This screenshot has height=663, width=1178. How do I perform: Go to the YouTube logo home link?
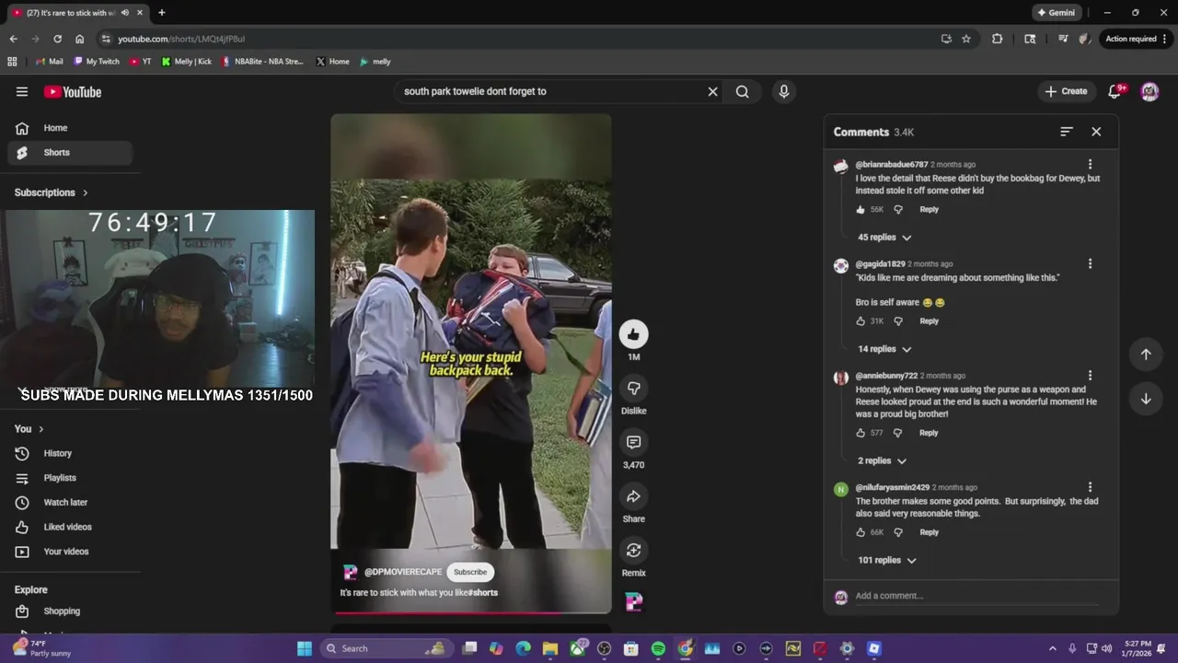(x=72, y=91)
